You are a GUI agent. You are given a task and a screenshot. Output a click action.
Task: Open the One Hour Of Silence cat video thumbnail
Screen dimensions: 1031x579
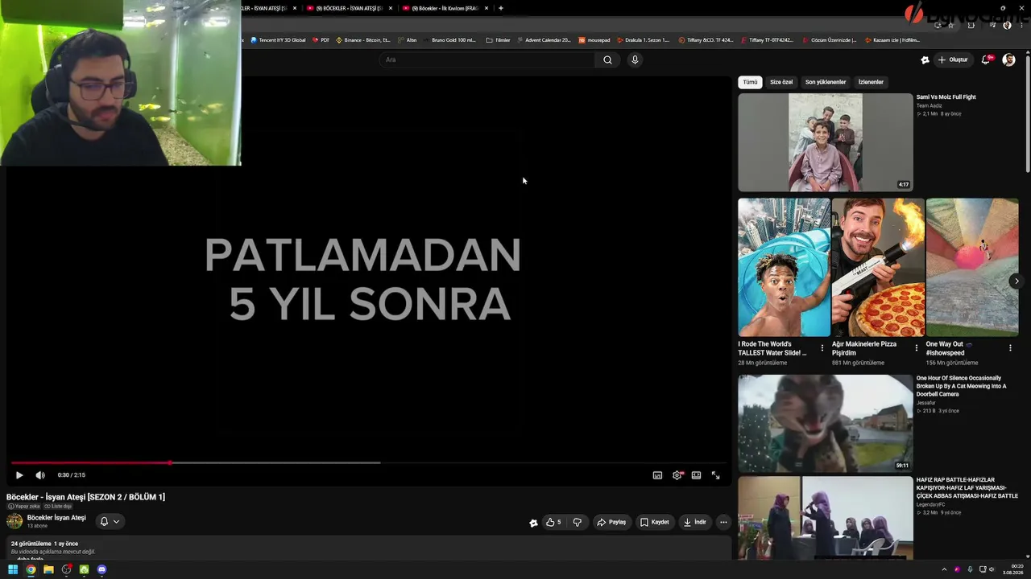coord(826,423)
